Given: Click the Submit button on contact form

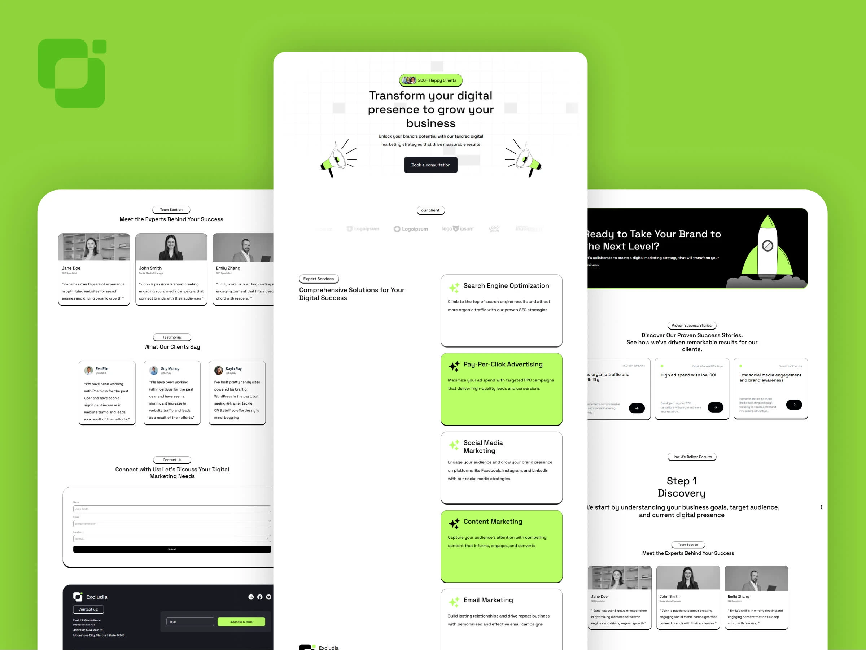Looking at the screenshot, I should pos(171,550).
